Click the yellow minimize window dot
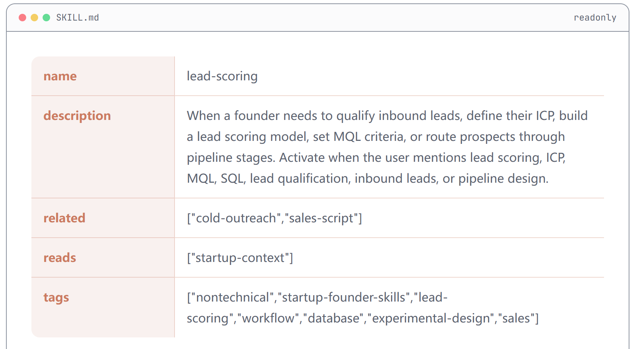The image size is (644, 349). point(34,18)
